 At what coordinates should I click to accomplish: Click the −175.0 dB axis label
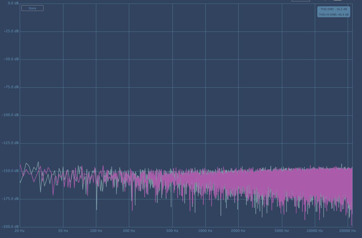(10, 199)
